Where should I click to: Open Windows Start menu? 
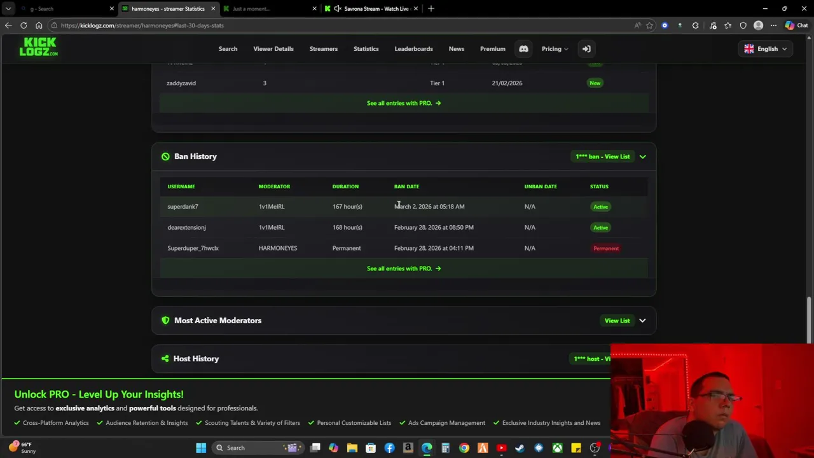201,448
